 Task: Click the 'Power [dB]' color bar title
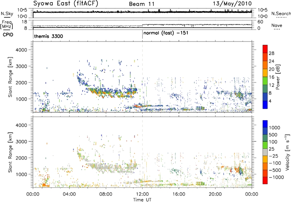pyautogui.click(x=278, y=77)
